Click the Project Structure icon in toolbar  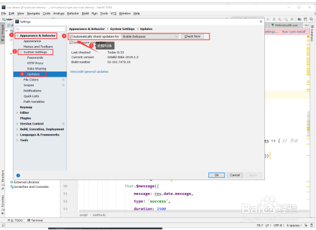point(299,19)
